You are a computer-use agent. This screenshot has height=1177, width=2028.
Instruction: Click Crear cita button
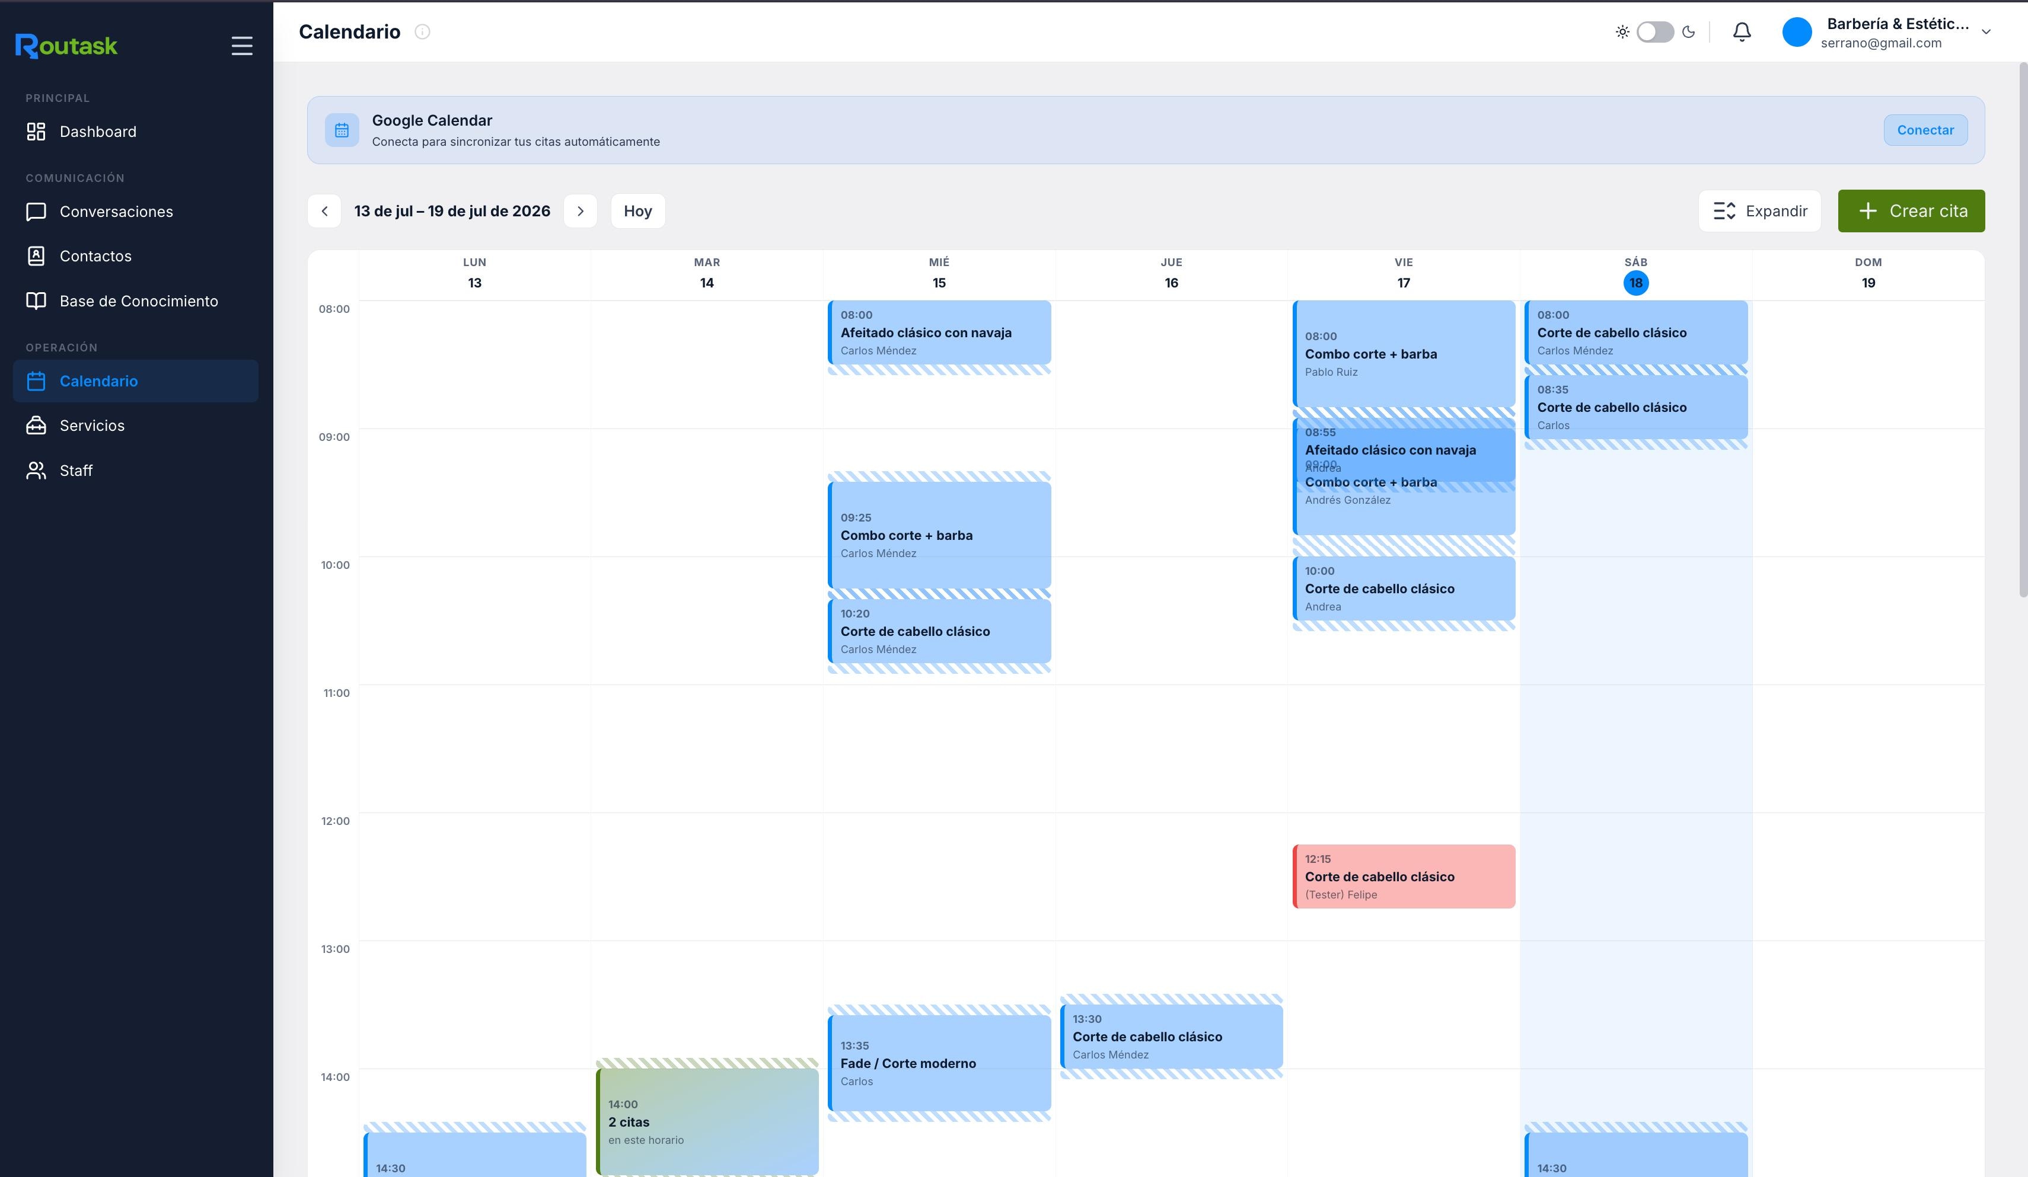[x=1911, y=212]
